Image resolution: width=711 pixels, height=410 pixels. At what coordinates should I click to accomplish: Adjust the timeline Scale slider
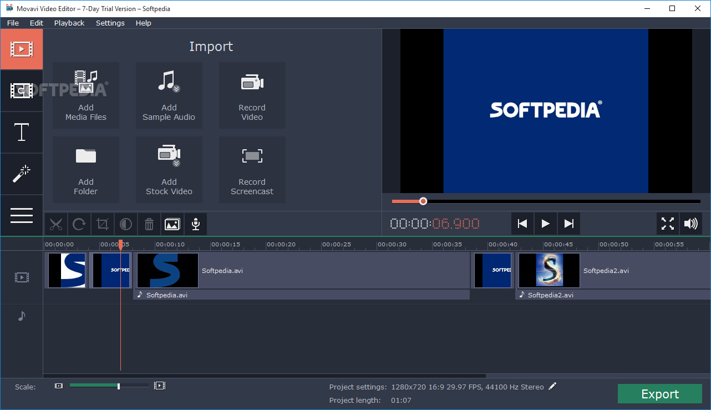[118, 386]
